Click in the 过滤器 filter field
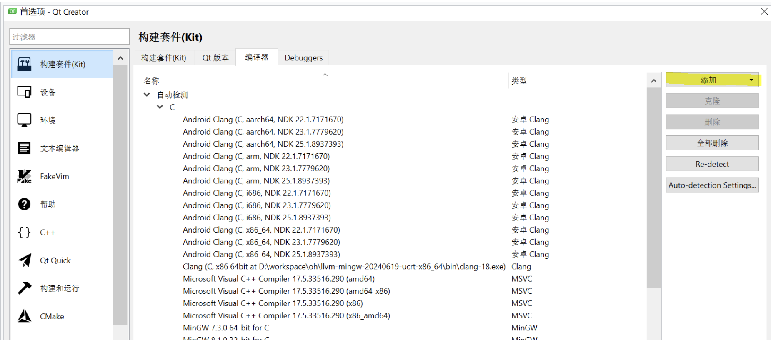This screenshot has height=340, width=771. pos(69,37)
